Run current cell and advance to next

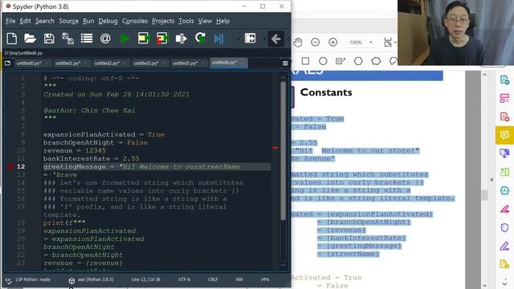161,39
